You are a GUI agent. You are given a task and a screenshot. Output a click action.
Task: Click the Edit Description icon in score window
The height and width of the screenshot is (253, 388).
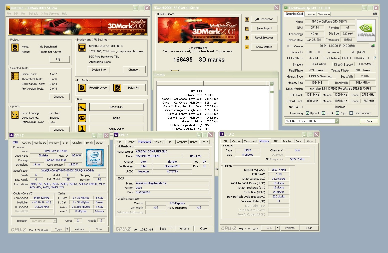[247, 19]
